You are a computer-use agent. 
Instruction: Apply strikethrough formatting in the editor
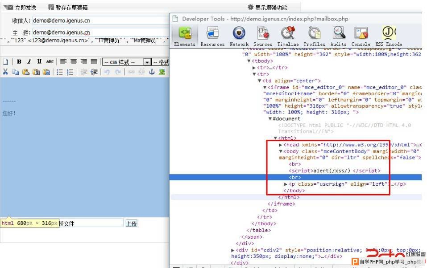pos(50,62)
